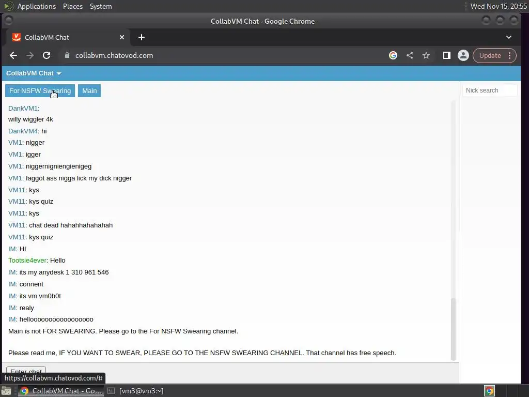Expand the tab search chevron
The image size is (529, 397).
point(509,37)
